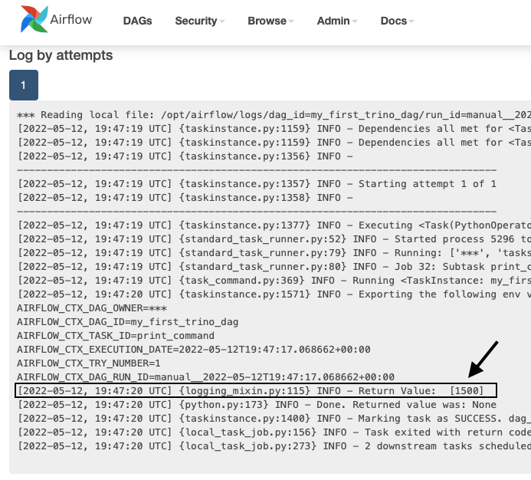Click the caret arrow beside Docs
Viewport: 531px width, 480px height.
[x=411, y=21]
